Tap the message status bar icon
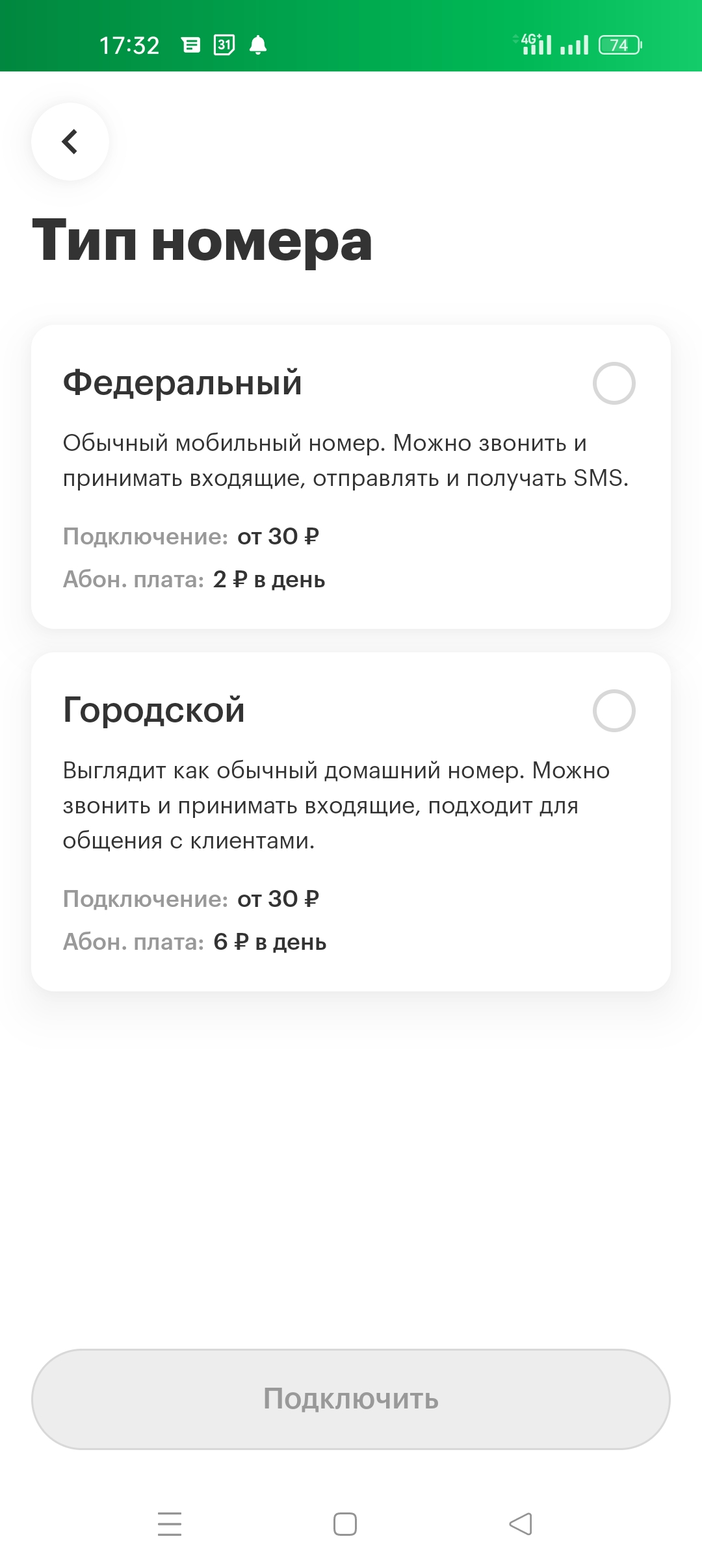This screenshot has height=1567, width=702. pos(190,45)
